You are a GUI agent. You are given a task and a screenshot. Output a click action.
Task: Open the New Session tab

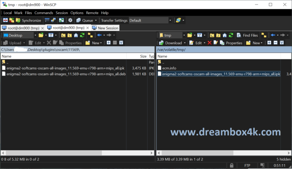click(105, 28)
